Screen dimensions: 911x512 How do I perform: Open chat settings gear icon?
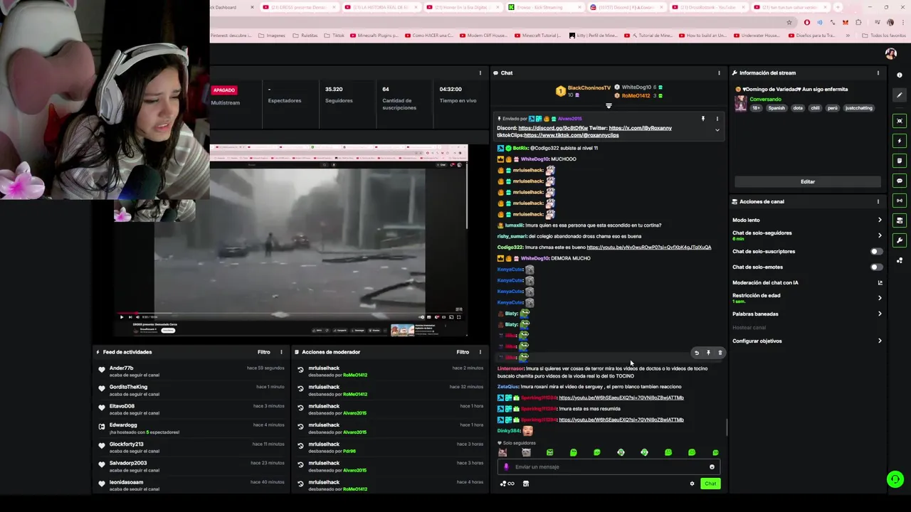point(692,484)
